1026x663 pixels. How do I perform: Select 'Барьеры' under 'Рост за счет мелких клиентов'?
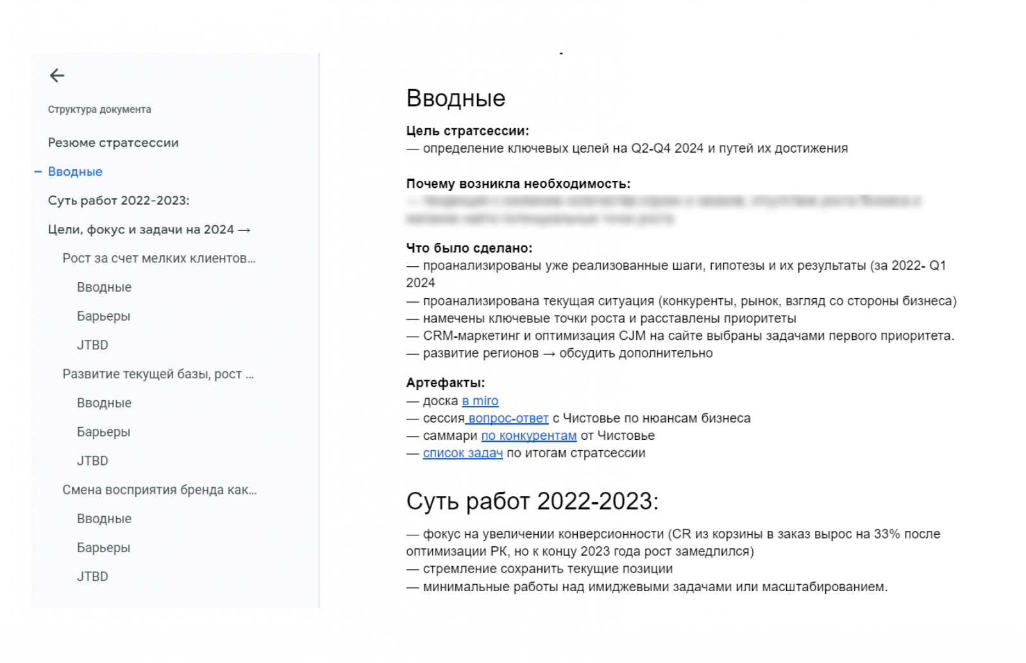pos(103,316)
